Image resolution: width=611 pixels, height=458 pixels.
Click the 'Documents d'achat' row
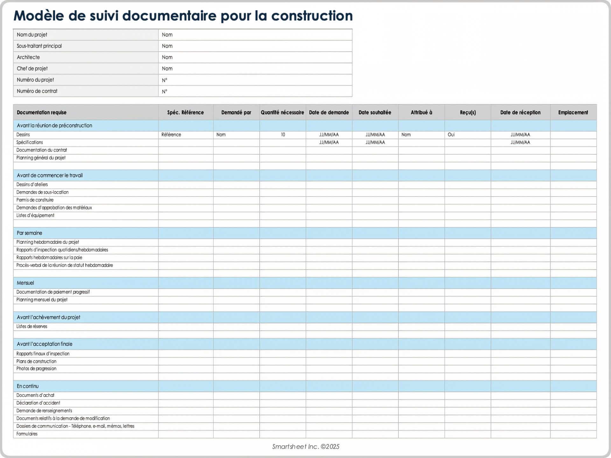(x=305, y=396)
